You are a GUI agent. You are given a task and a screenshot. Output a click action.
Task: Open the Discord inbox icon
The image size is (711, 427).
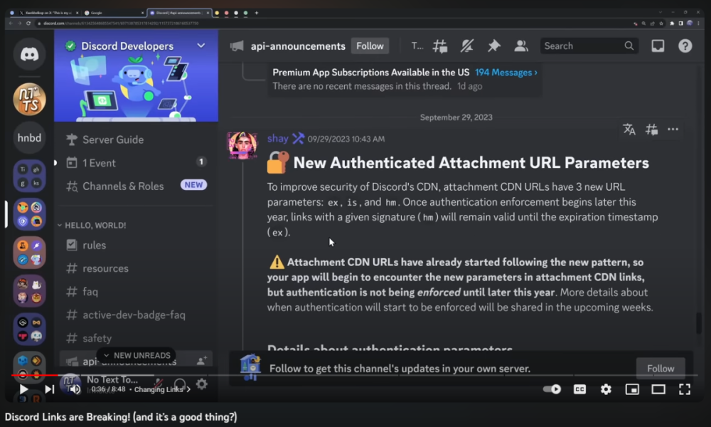(x=658, y=46)
